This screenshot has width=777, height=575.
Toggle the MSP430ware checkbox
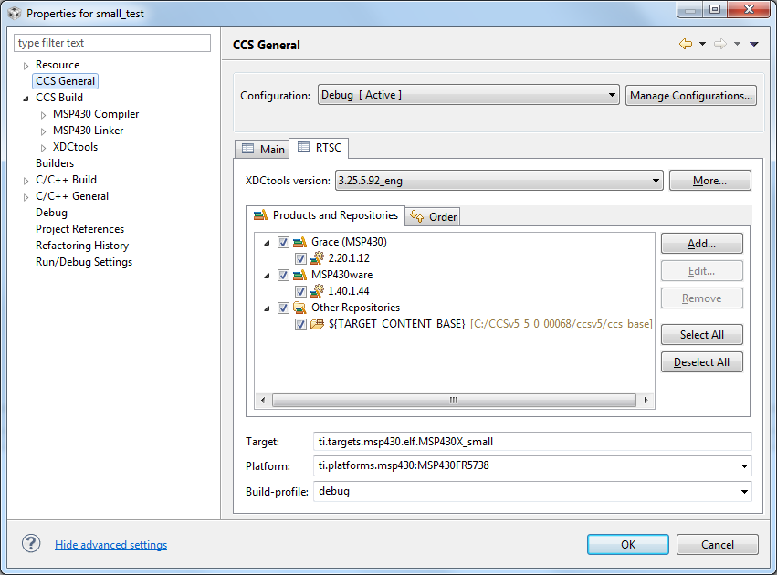click(x=283, y=275)
